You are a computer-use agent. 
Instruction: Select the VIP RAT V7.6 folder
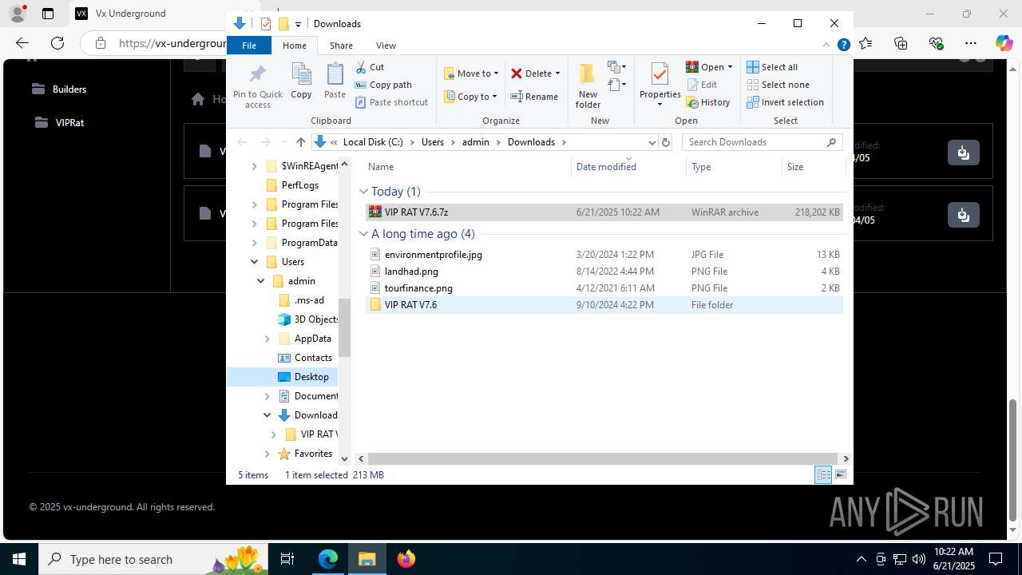click(x=604, y=305)
